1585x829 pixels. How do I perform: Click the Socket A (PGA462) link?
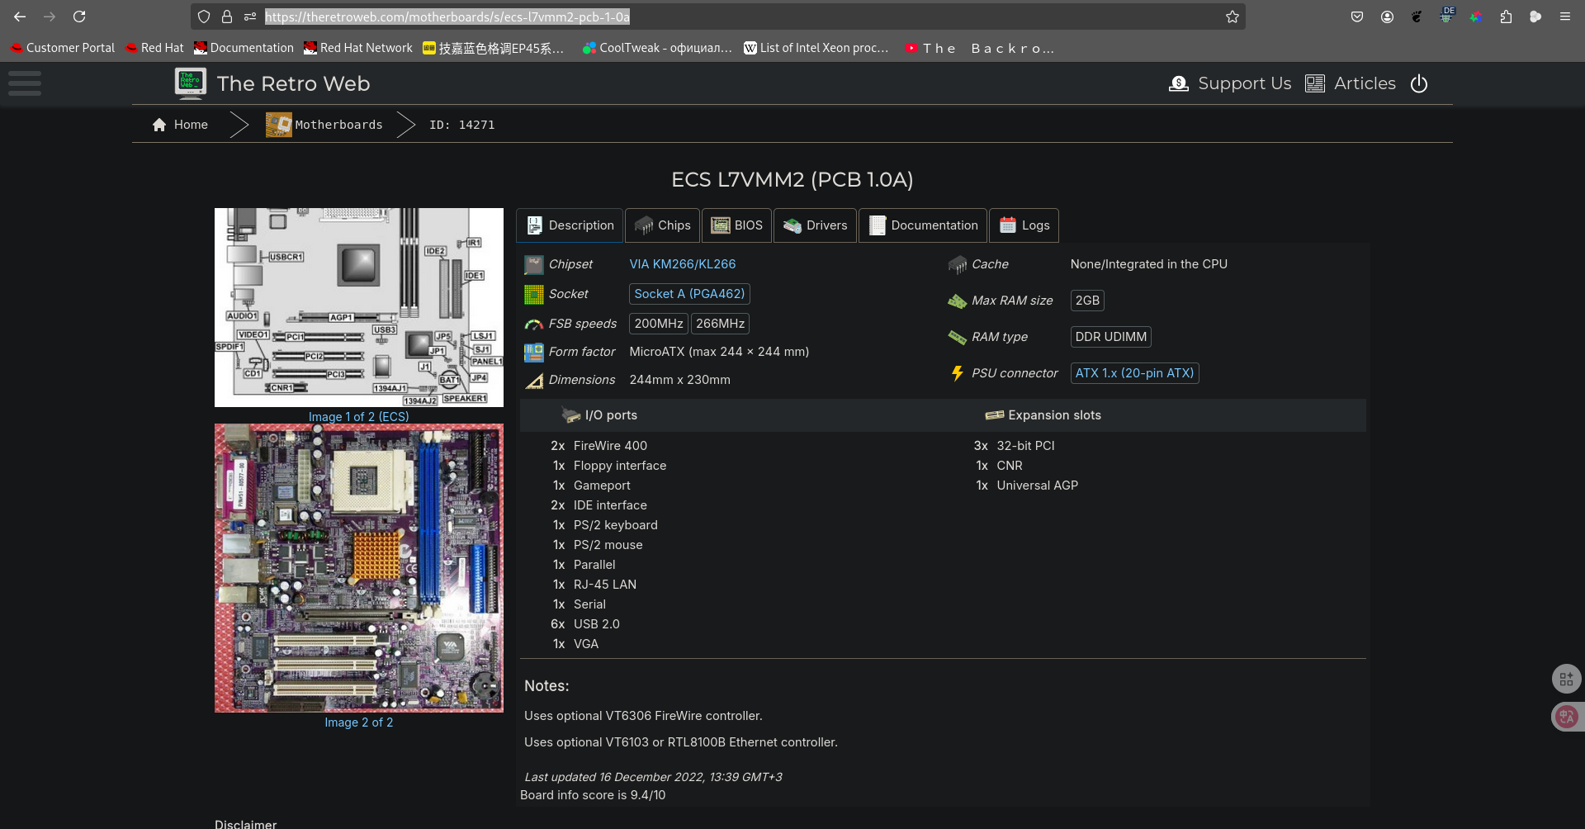pyautogui.click(x=689, y=294)
